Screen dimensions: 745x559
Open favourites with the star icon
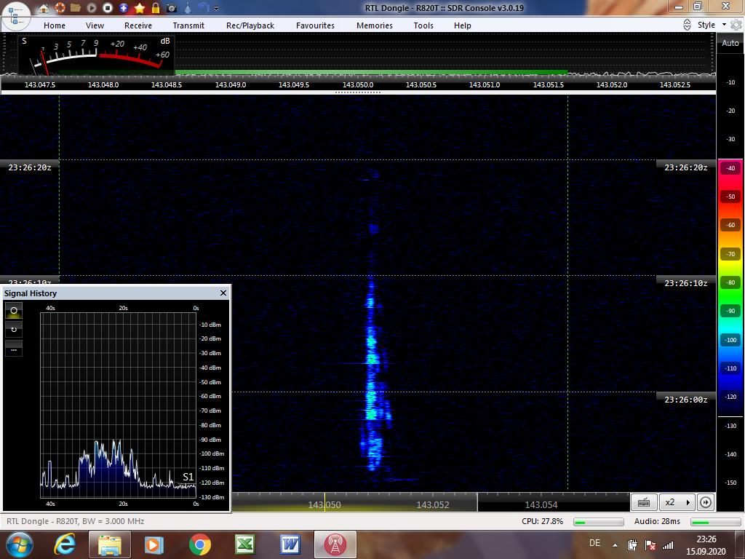140,8
